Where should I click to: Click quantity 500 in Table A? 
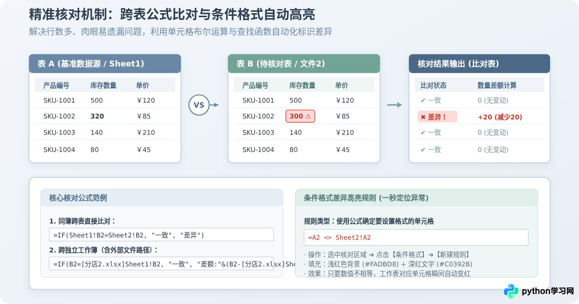[x=97, y=100]
